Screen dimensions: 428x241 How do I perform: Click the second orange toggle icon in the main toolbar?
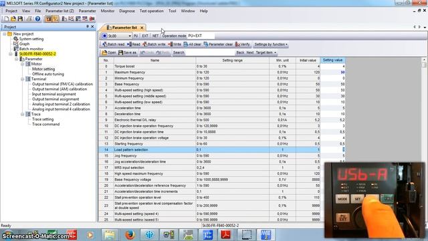(56, 19)
